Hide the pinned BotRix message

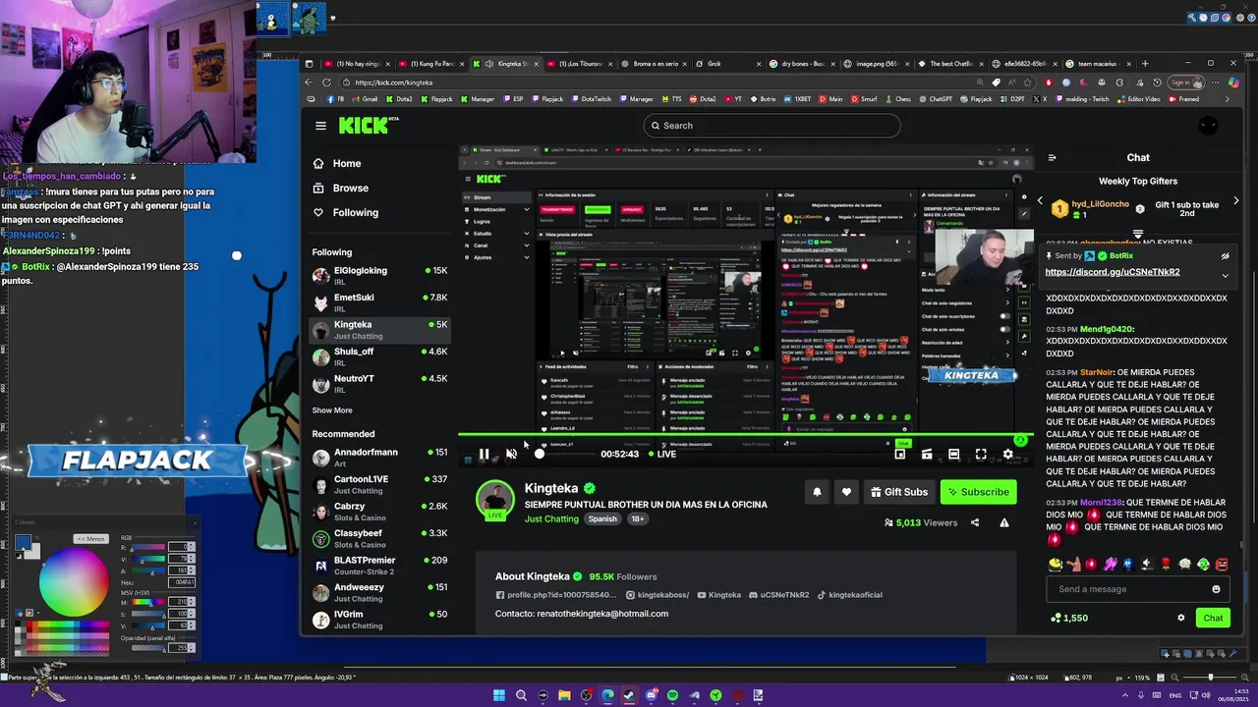pos(1225,256)
